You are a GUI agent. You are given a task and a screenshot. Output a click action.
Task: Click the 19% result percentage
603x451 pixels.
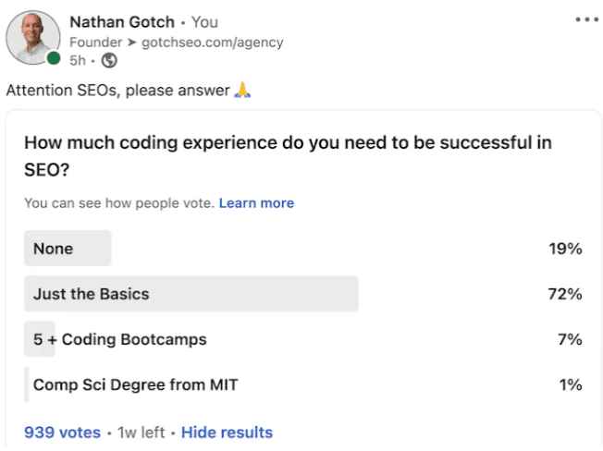[x=564, y=249]
